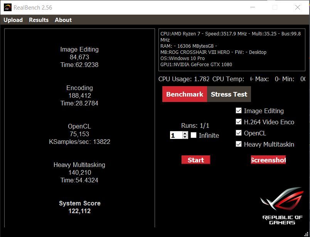The height and width of the screenshot is (237, 310).
Task: Click the KSamples/sec: 13822 text
Action: pyautogui.click(x=79, y=142)
